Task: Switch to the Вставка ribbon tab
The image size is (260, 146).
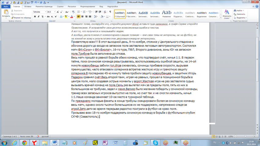Action: pyautogui.click(x=28, y=6)
